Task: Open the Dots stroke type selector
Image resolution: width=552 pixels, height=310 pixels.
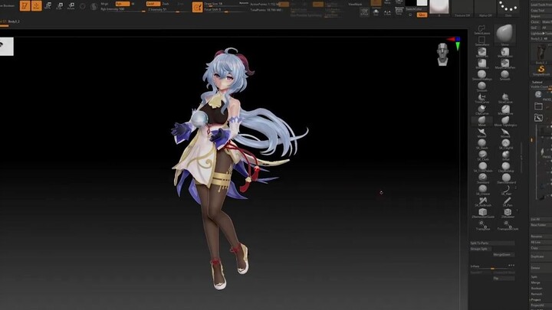Action: 508,8
